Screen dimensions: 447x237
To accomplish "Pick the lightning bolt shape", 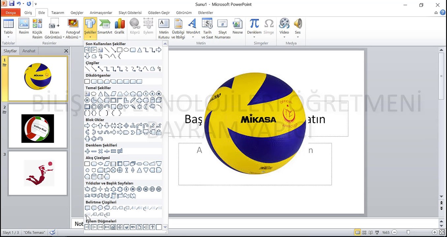I will (x=133, y=107).
